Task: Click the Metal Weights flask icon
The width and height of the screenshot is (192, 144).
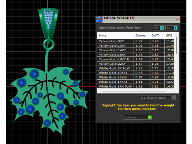Action: pos(99,20)
